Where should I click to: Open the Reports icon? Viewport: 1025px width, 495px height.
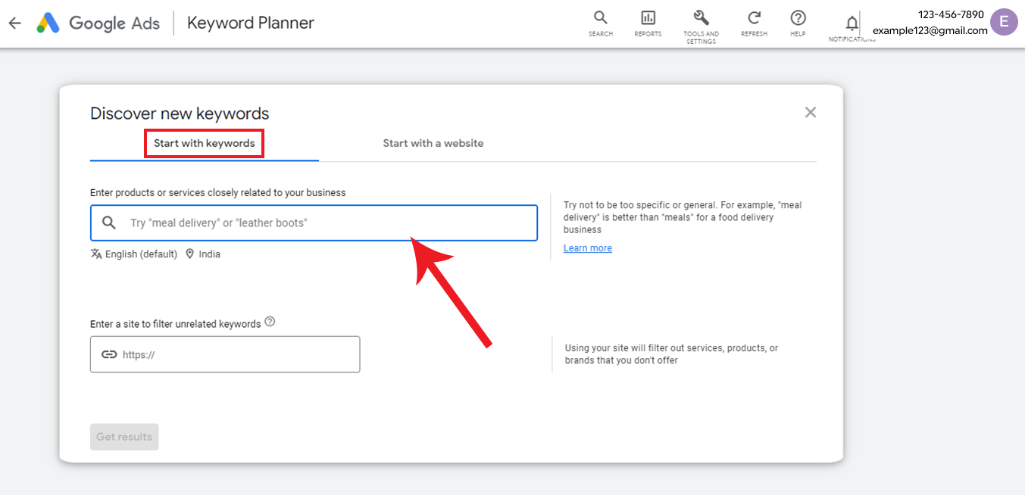coord(648,23)
